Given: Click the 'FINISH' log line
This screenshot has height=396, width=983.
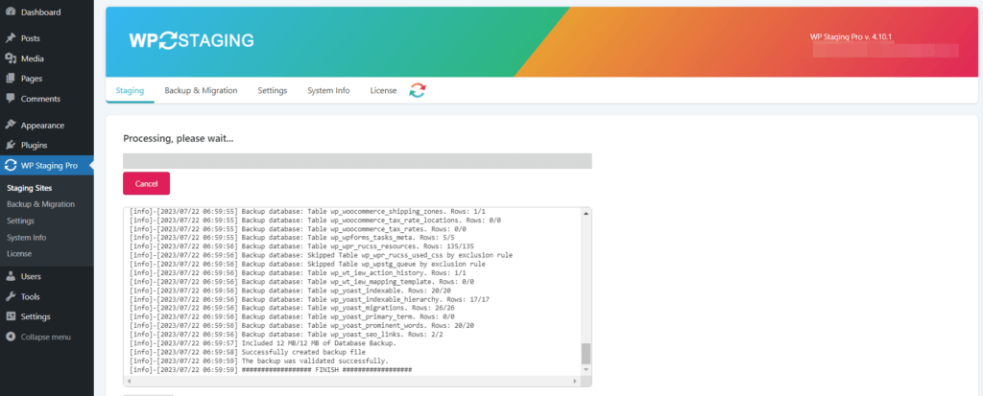Looking at the screenshot, I should 271,370.
